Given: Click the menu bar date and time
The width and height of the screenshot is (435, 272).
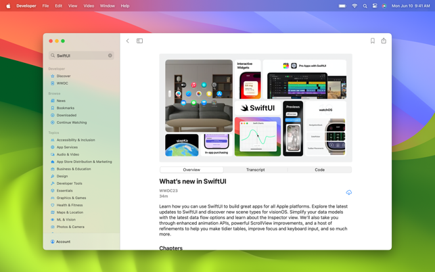Looking at the screenshot, I should (x=411, y=6).
